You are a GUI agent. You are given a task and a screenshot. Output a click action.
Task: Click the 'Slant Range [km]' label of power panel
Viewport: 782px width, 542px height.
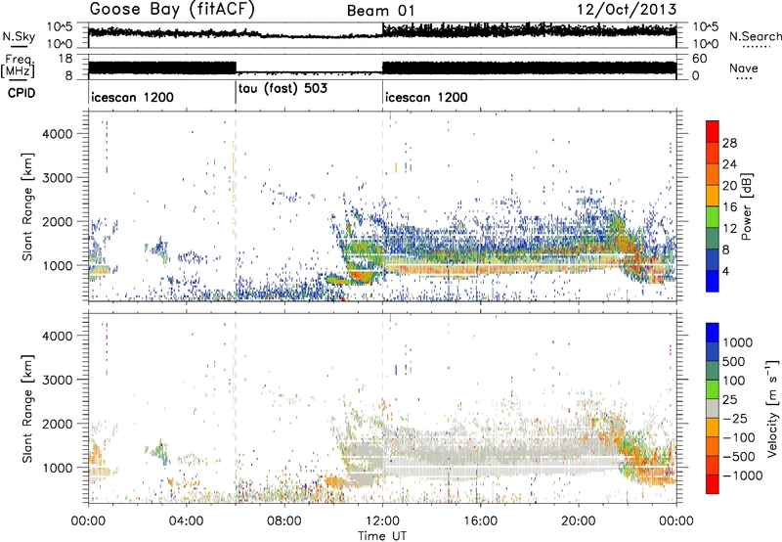pos(27,206)
